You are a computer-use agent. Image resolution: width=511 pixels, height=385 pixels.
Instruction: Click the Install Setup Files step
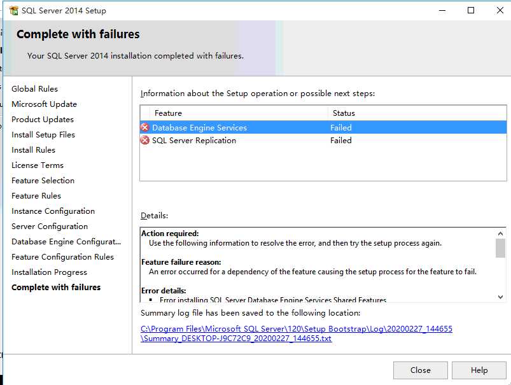43,135
